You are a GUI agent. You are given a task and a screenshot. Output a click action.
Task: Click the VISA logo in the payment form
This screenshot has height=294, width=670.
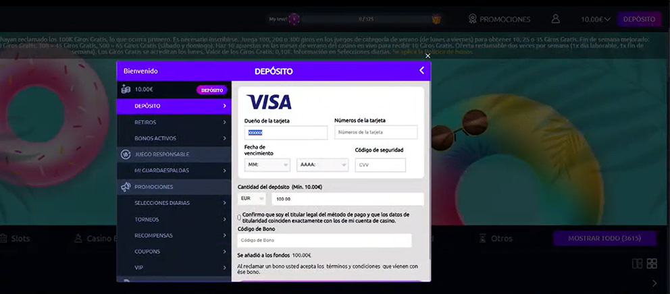pos(269,102)
